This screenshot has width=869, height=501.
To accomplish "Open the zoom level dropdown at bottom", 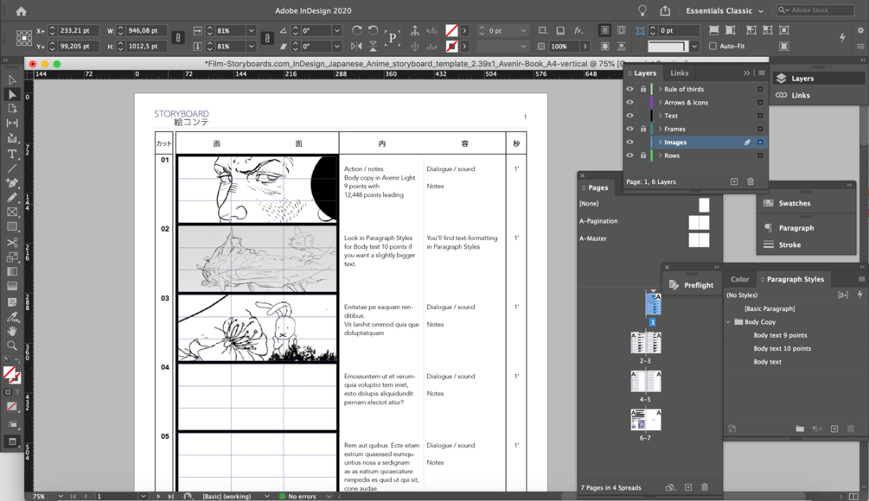I will pyautogui.click(x=61, y=496).
